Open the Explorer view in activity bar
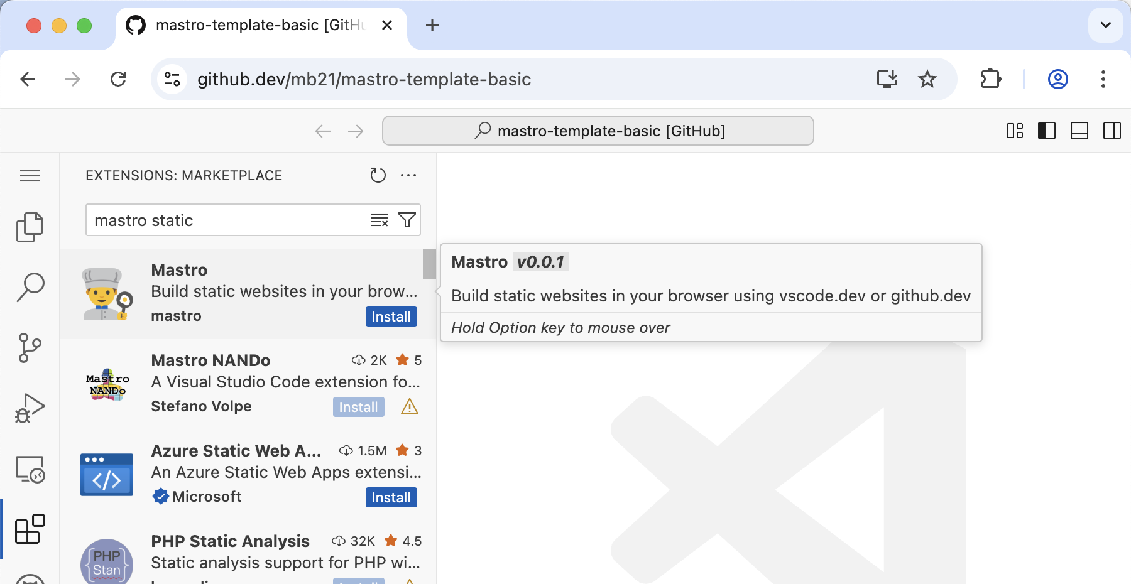The height and width of the screenshot is (584, 1131). (x=30, y=227)
